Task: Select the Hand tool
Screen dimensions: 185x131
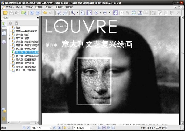Action: (116, 13)
